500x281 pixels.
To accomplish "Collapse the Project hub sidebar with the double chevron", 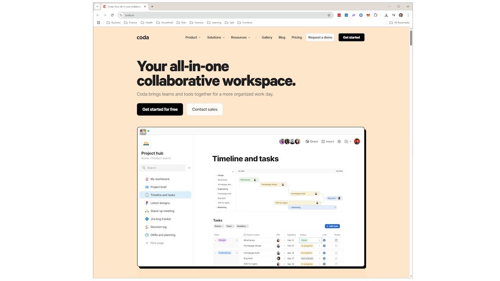I will (189, 168).
